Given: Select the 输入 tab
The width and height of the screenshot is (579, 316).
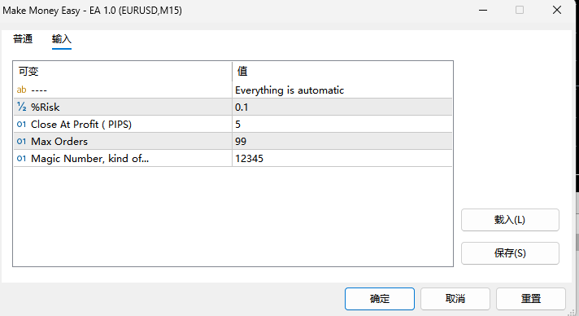Looking at the screenshot, I should click(61, 39).
